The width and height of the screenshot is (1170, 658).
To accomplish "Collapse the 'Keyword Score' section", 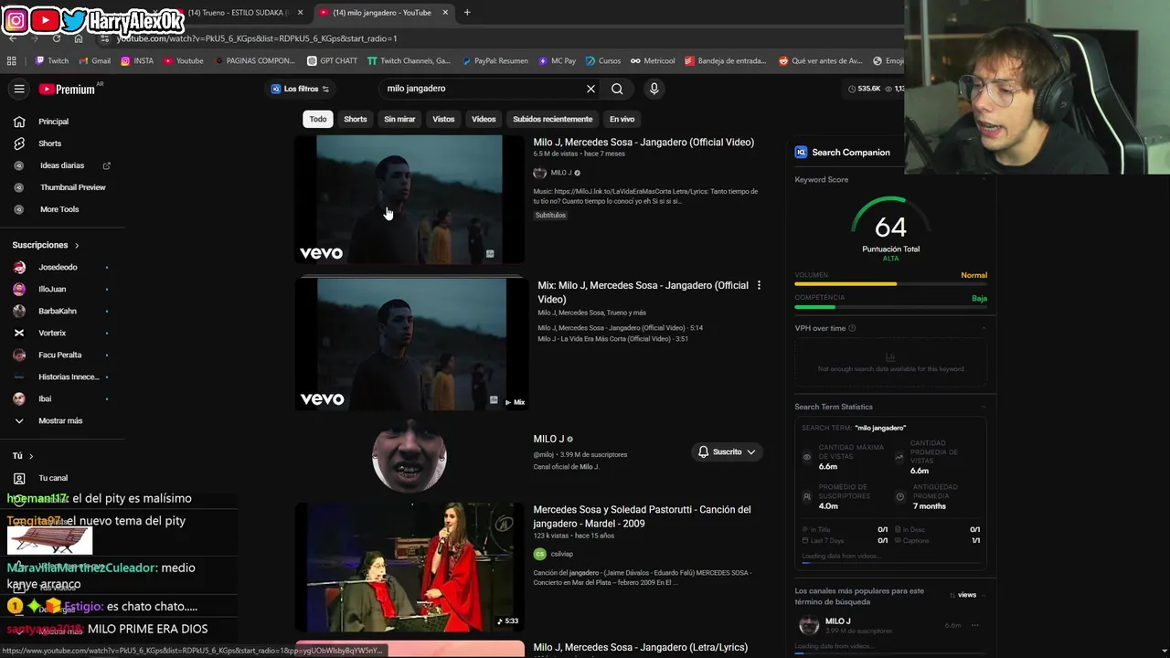I will pyautogui.click(x=984, y=180).
